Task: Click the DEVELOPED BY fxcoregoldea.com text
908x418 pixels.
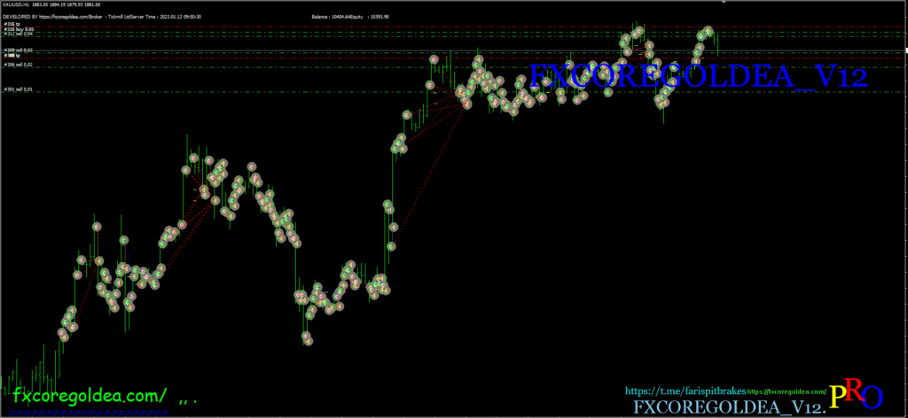Action: tap(55, 17)
